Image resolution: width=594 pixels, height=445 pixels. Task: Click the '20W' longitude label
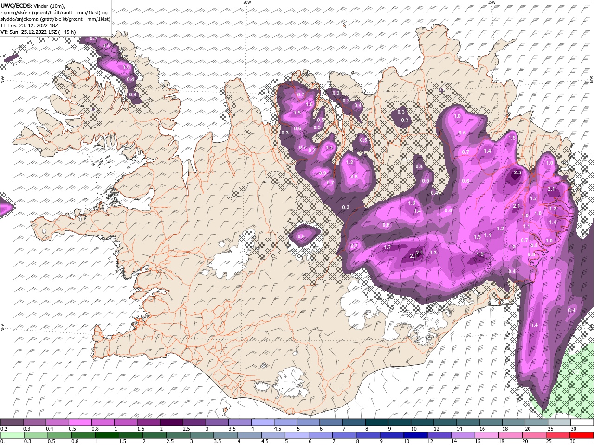(x=247, y=2)
